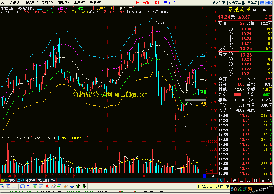The height and width of the screenshot is (194, 274).
Task: Click the MA5:117278.40 label
Action: pos(46,138)
